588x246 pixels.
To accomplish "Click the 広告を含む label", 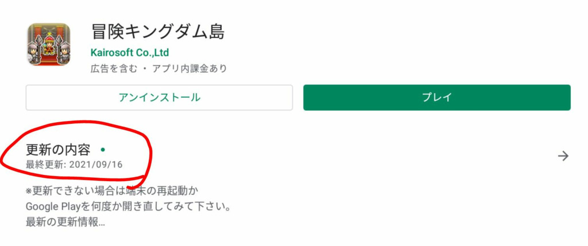I will pos(114,69).
